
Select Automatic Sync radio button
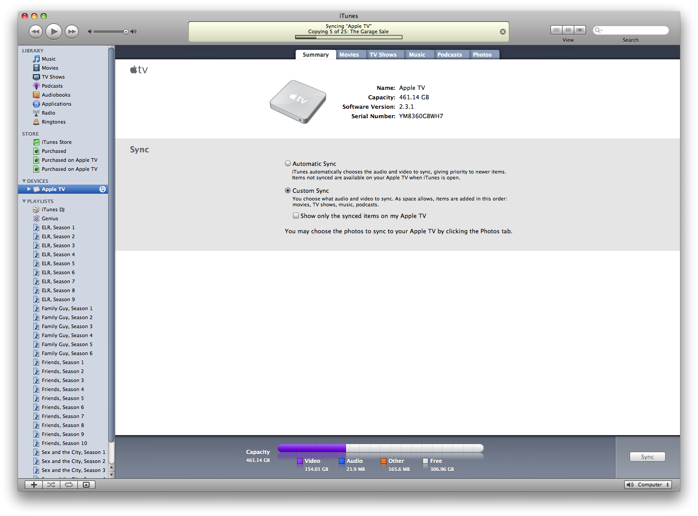tap(288, 164)
